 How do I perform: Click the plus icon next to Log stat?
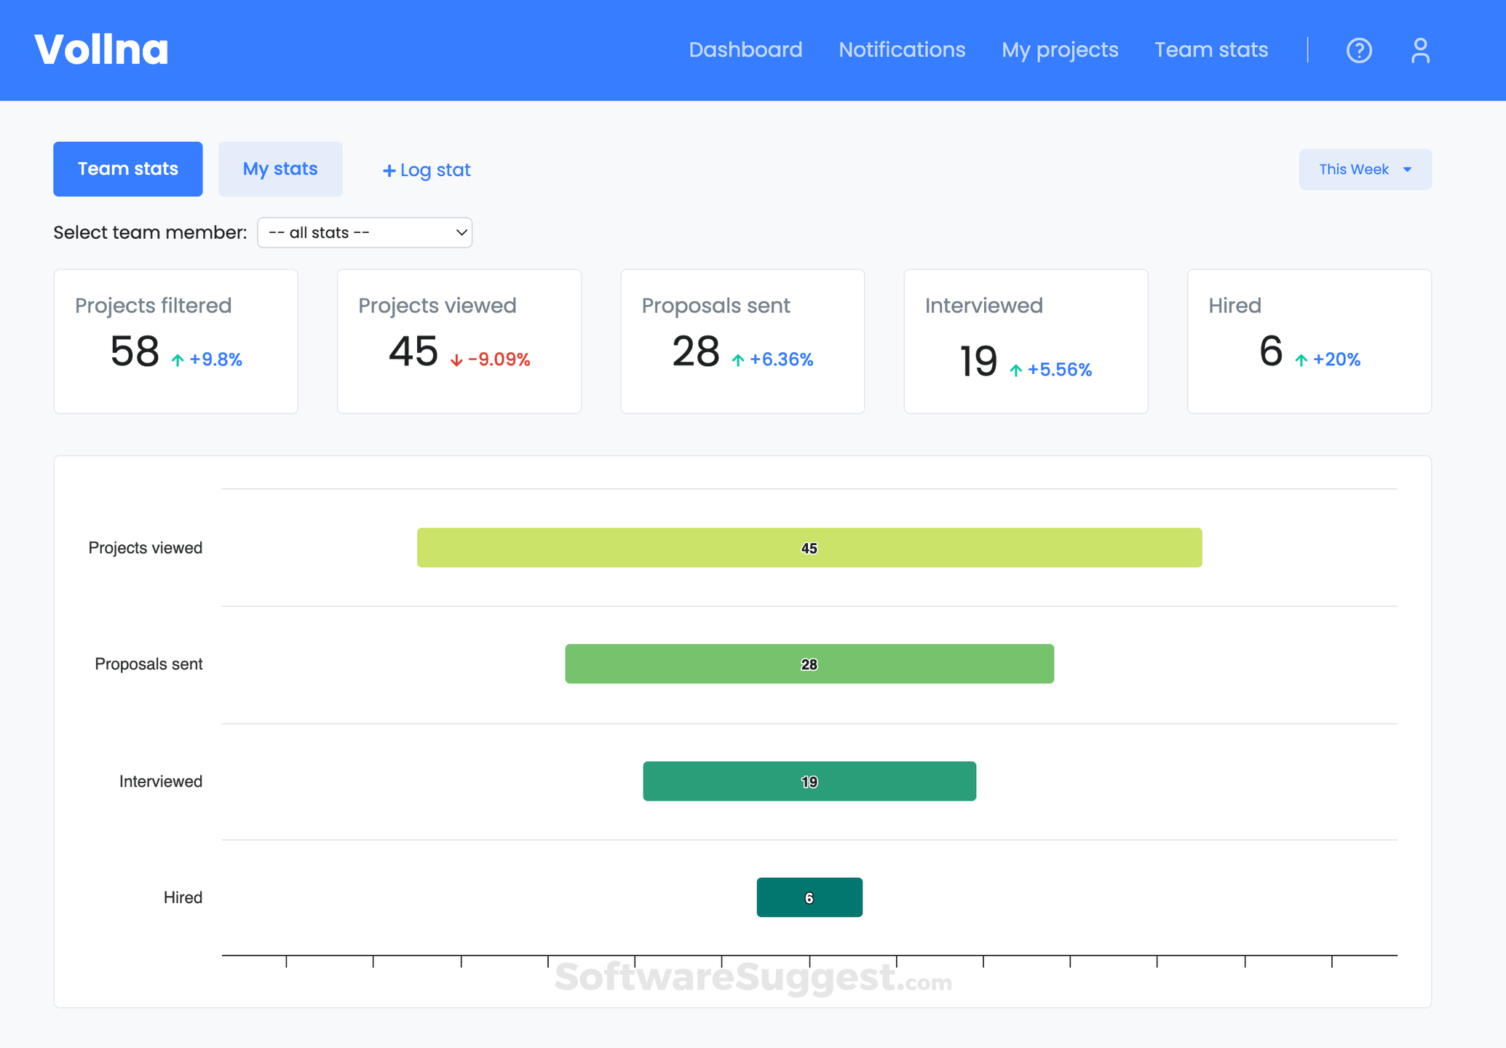[389, 170]
